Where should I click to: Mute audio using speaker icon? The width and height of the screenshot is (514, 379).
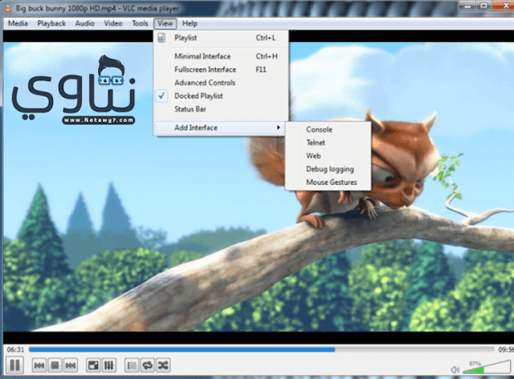click(455, 370)
